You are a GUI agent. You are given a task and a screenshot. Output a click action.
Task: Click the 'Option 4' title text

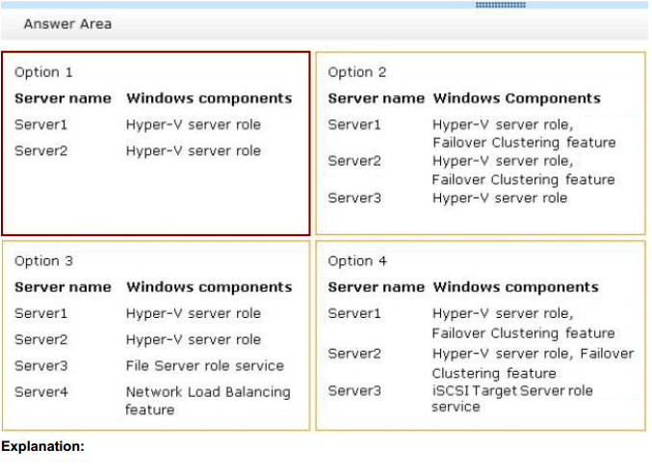(x=357, y=261)
